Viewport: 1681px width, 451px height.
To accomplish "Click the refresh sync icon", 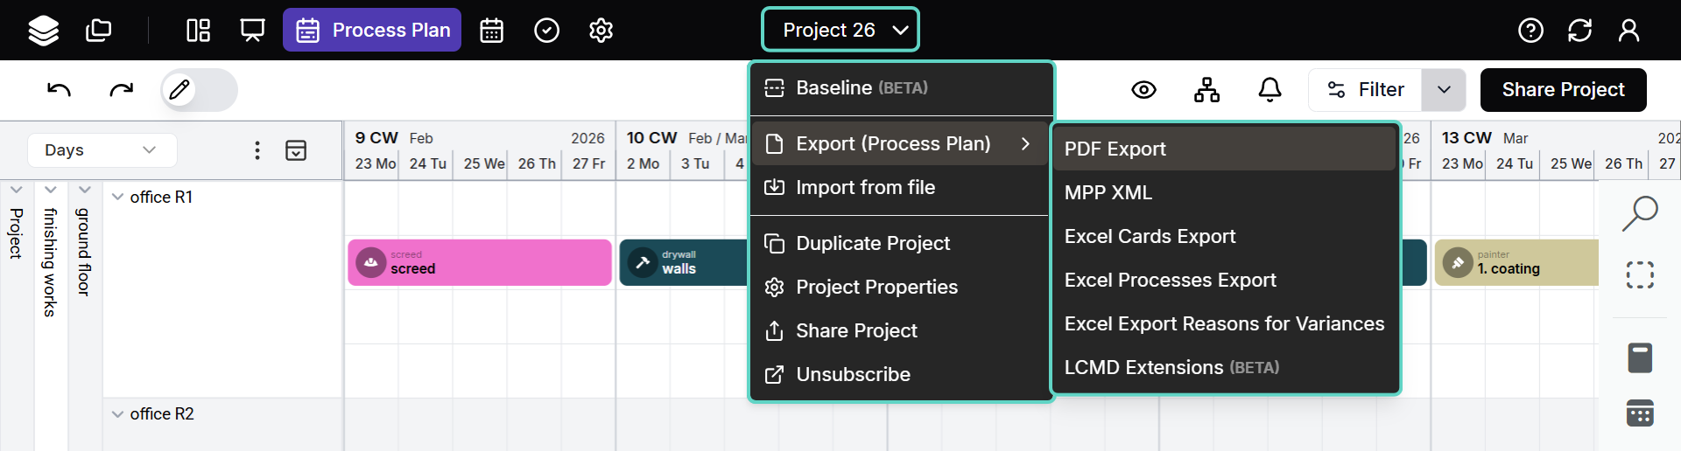I will [x=1579, y=31].
